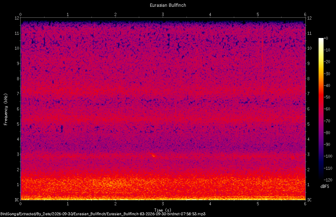
Task: Click the dBFS unit label
Action: click(x=325, y=186)
